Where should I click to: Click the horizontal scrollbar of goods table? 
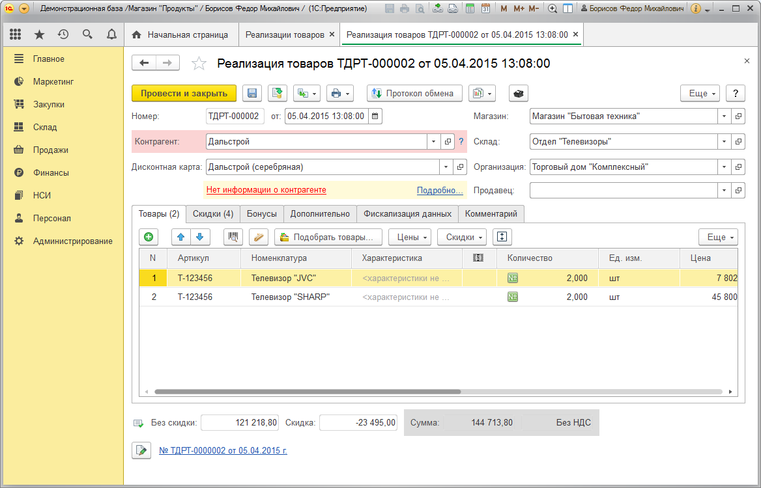[308, 392]
